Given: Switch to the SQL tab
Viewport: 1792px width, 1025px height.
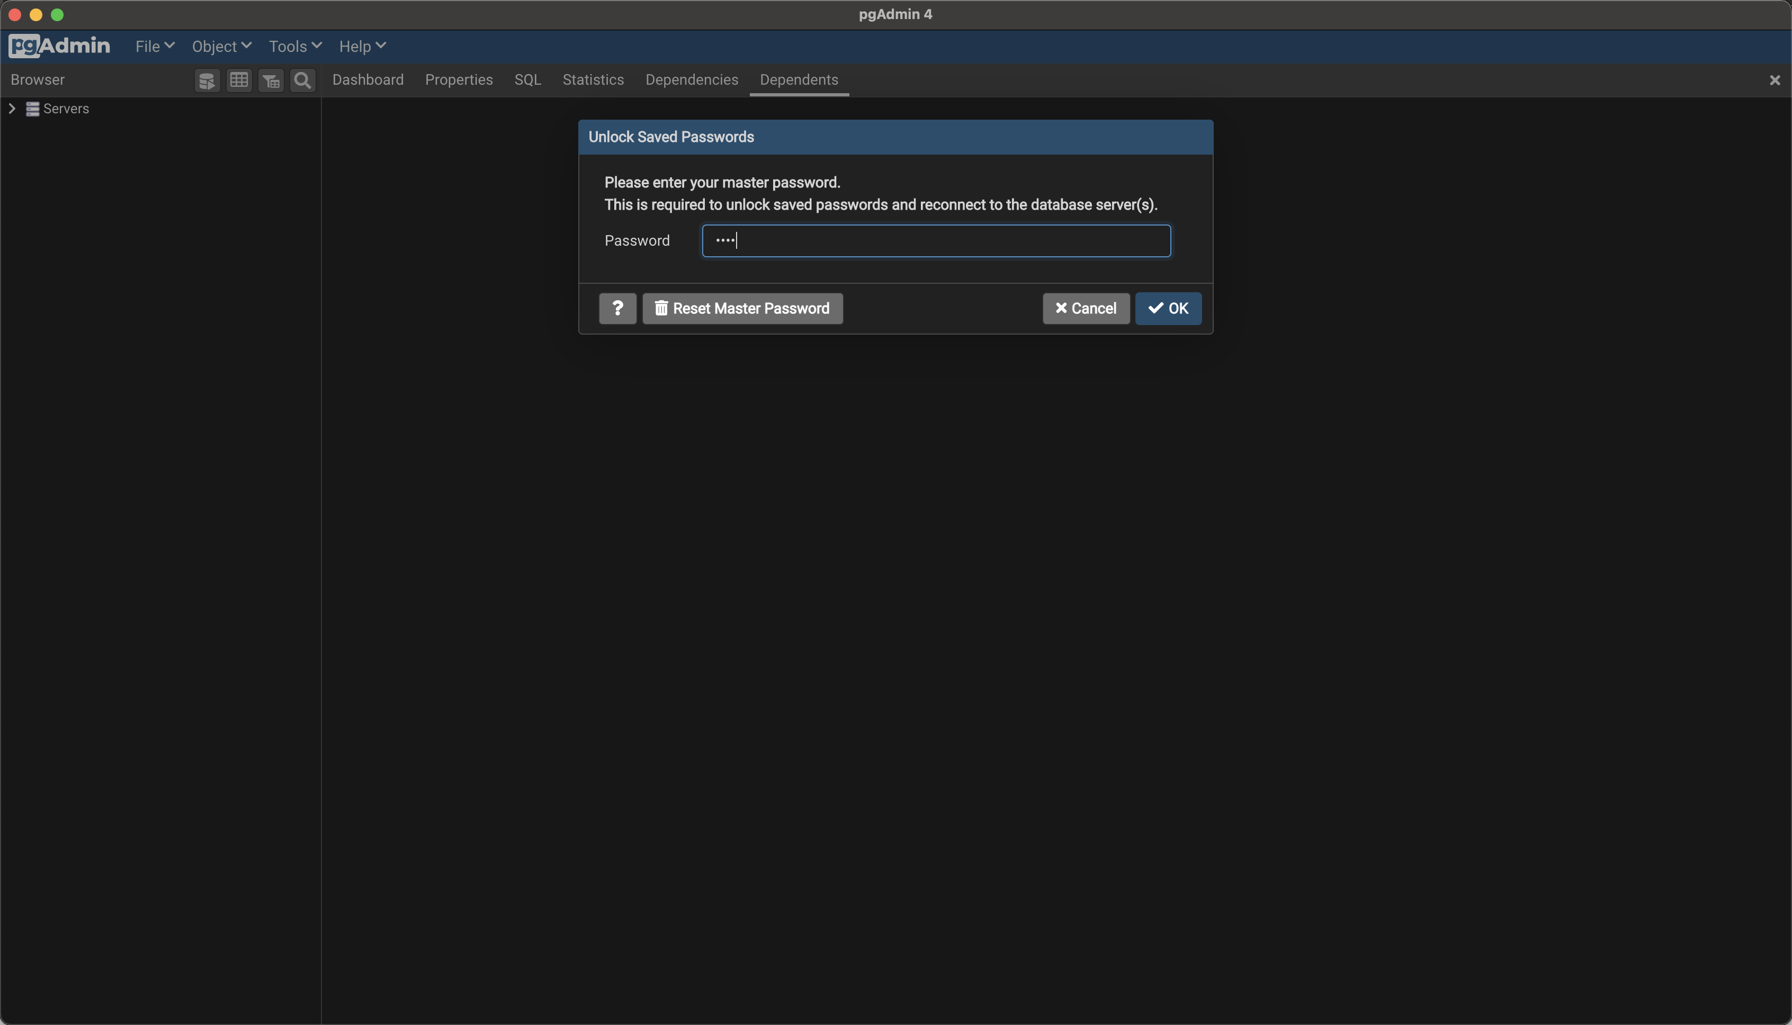Looking at the screenshot, I should point(527,80).
